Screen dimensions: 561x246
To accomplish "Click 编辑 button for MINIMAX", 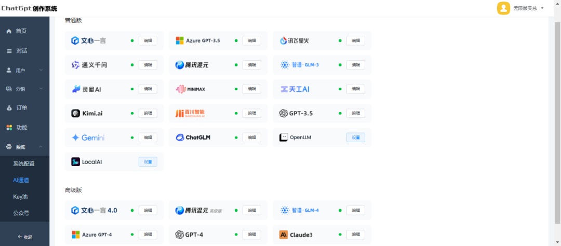I will tap(252, 89).
